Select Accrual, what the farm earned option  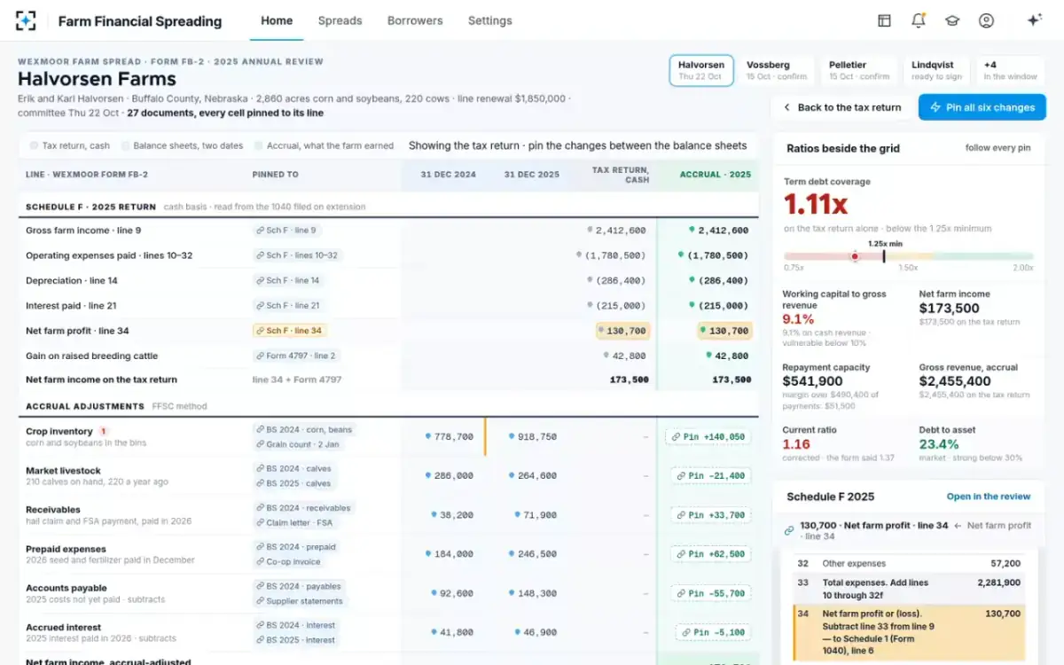click(324, 145)
